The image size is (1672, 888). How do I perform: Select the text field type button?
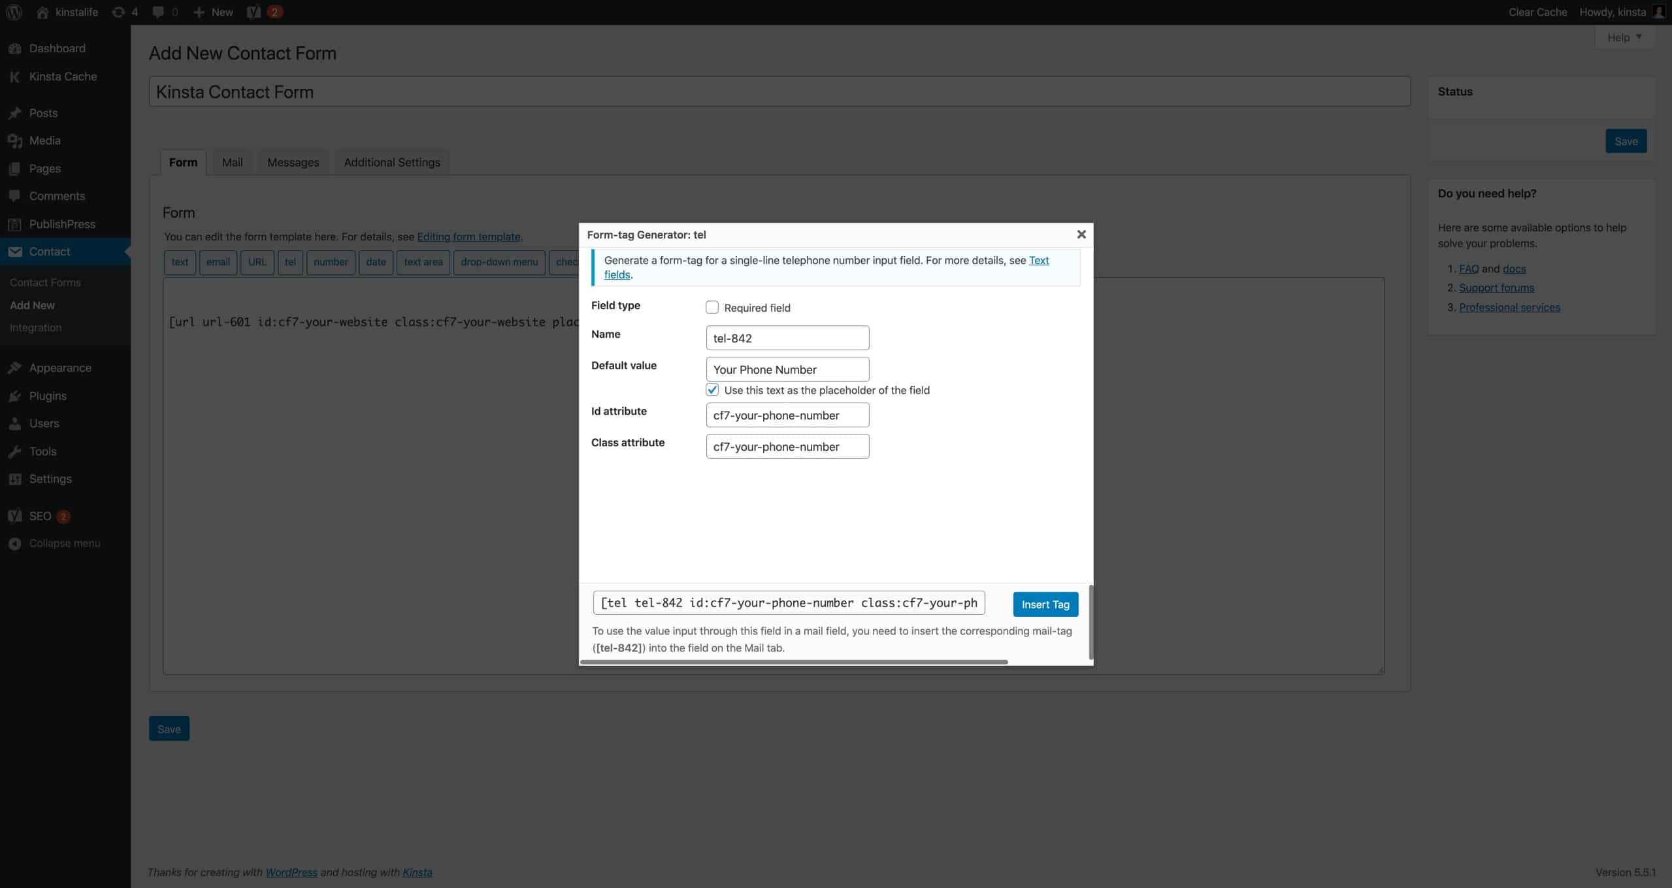(x=179, y=262)
